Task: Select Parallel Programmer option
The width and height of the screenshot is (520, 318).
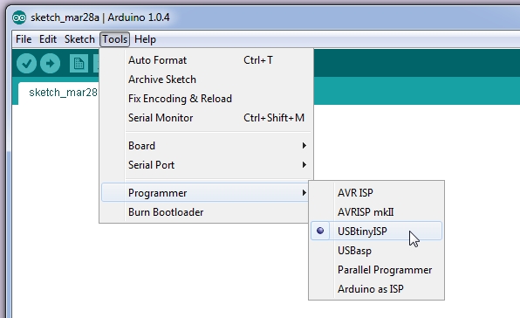Action: 376,270
